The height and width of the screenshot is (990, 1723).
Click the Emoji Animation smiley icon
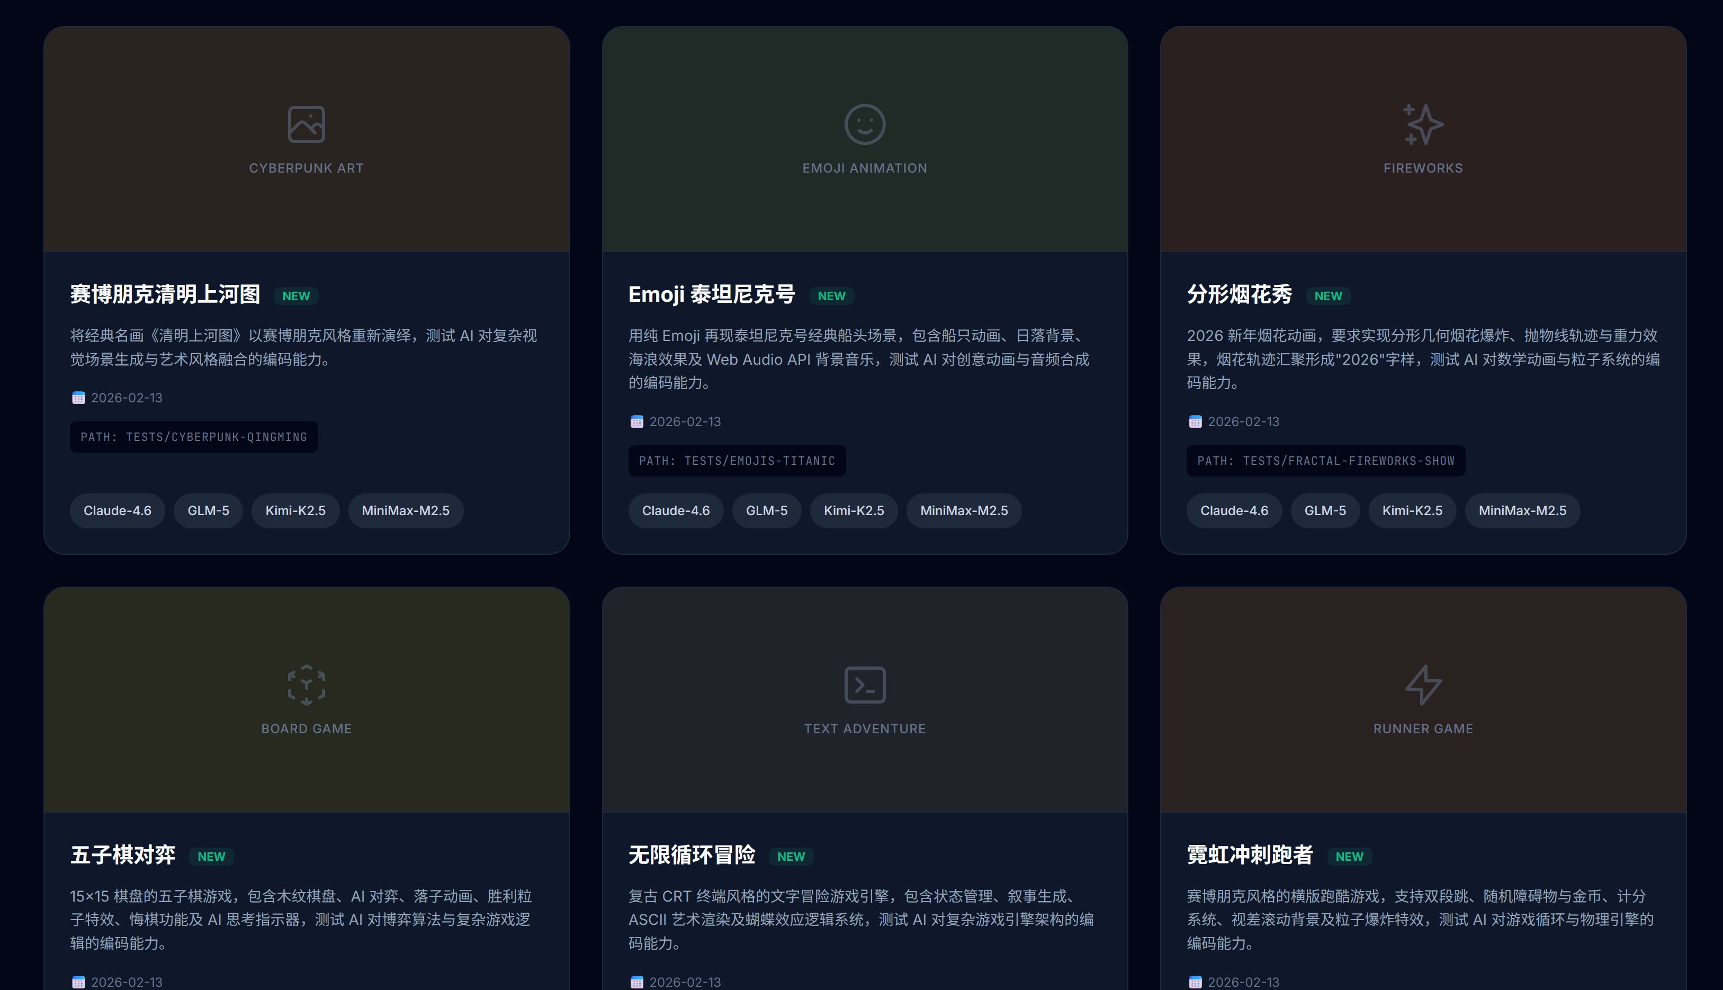click(864, 124)
